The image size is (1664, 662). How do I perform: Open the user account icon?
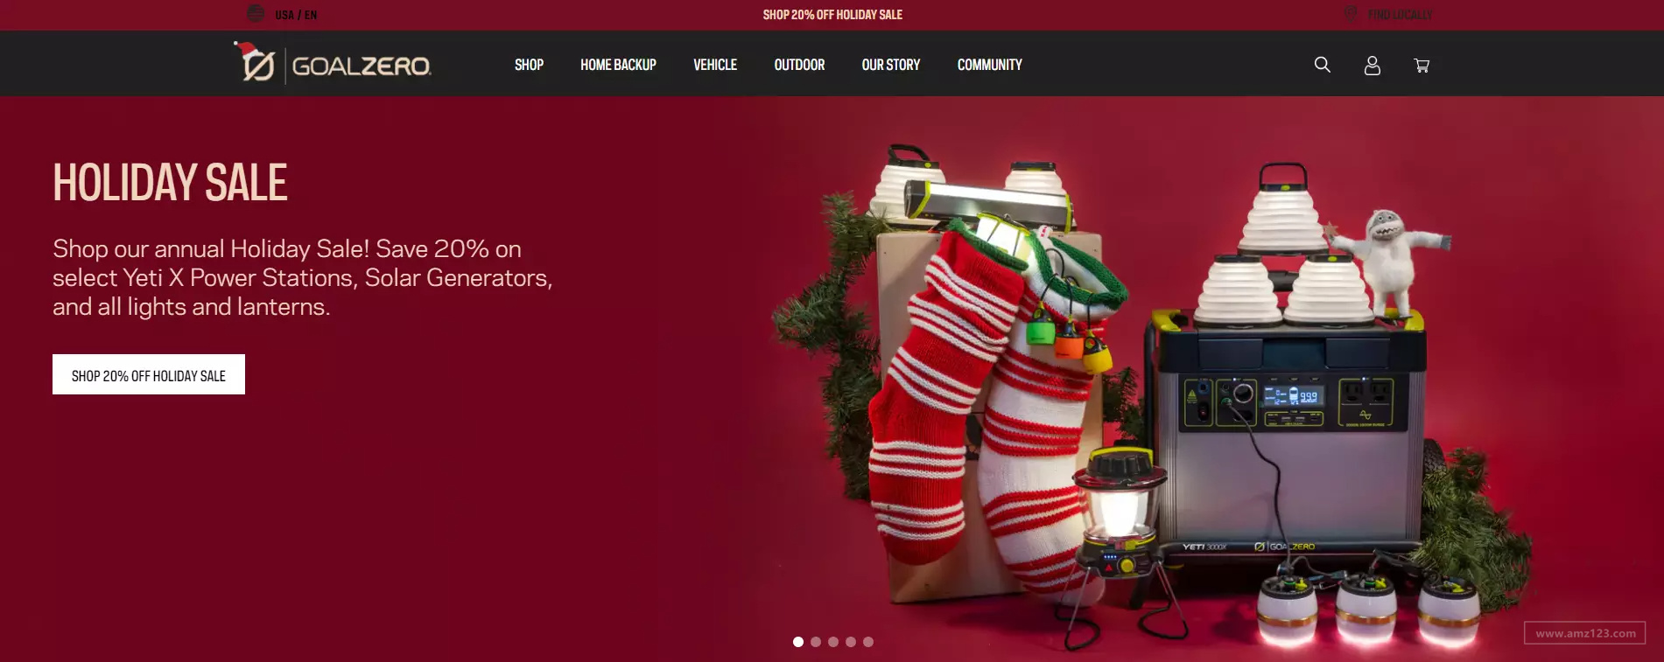click(1373, 66)
